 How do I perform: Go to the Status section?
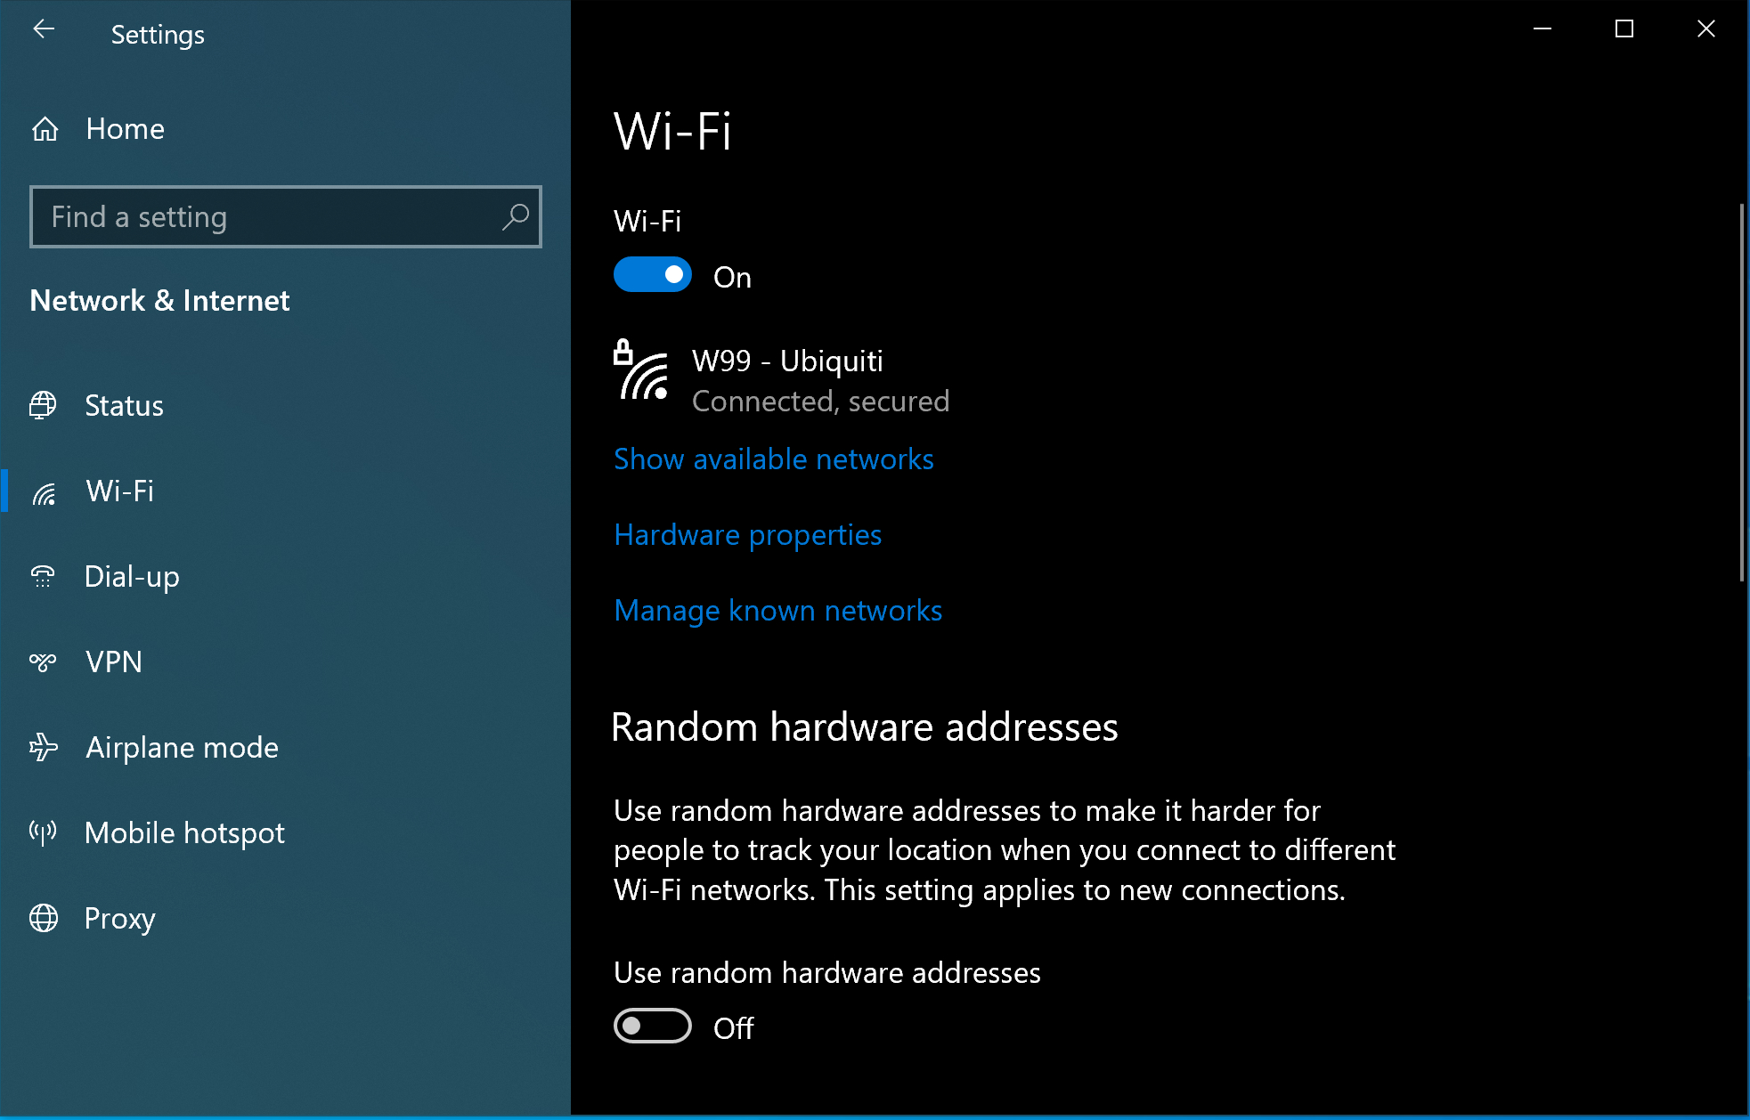click(285, 405)
